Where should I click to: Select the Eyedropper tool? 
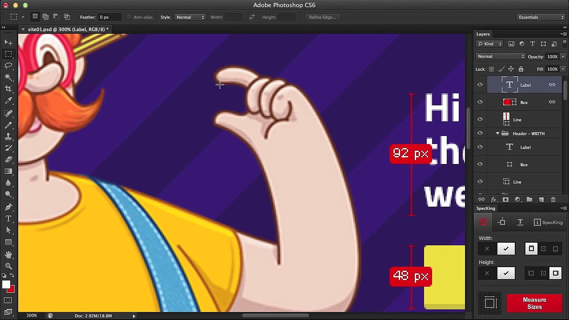click(8, 101)
